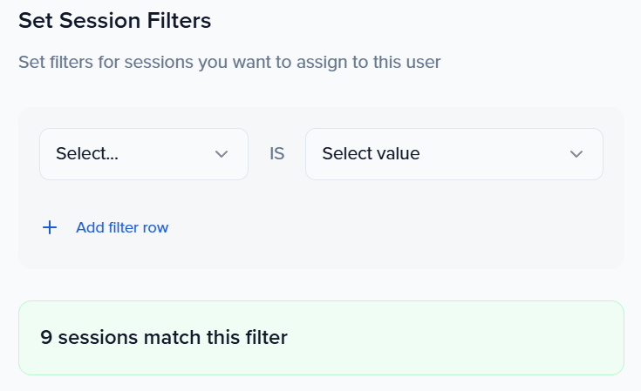
Task: Open the filter field Select... dropdown
Action: coord(144,154)
